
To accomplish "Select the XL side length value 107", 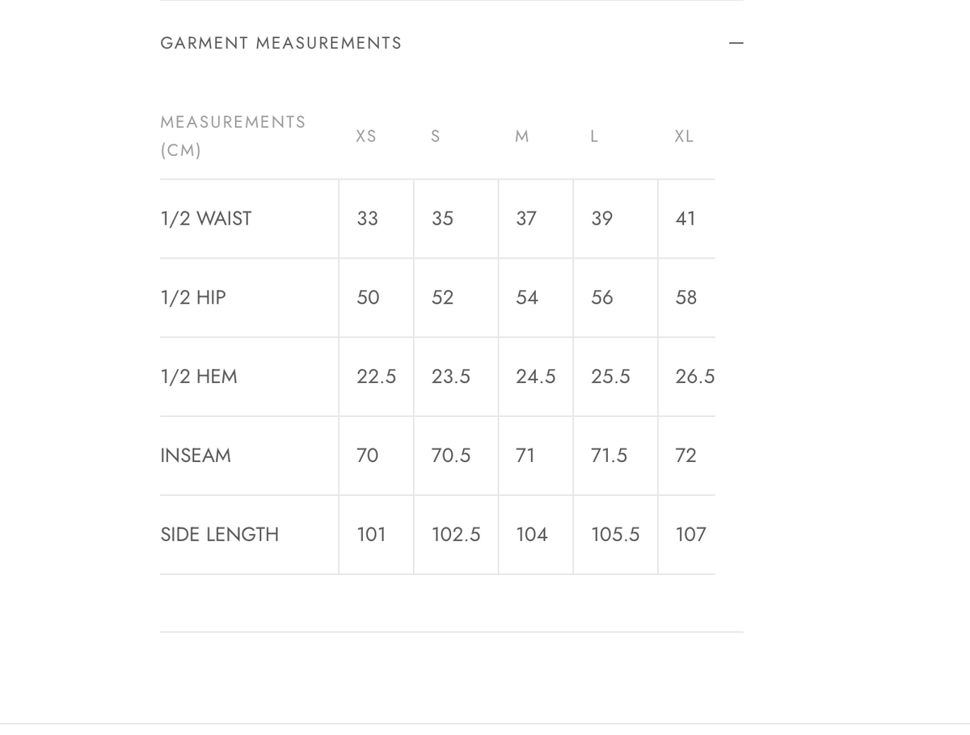I will (691, 535).
